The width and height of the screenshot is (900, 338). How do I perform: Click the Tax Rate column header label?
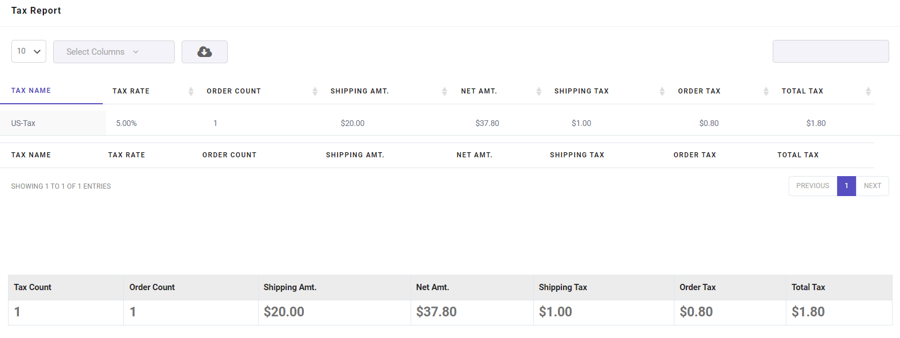tap(131, 91)
